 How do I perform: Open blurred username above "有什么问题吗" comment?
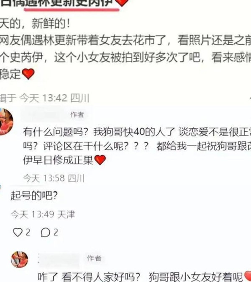tap(43, 114)
